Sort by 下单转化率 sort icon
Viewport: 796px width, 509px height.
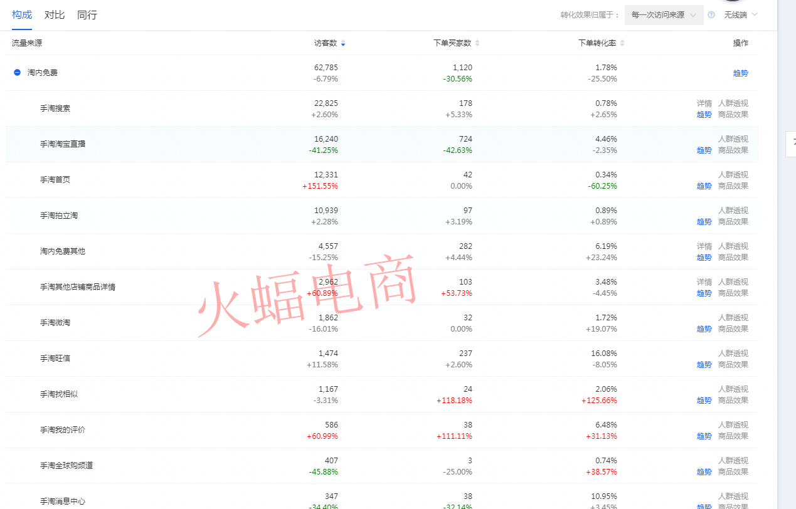pyautogui.click(x=622, y=43)
